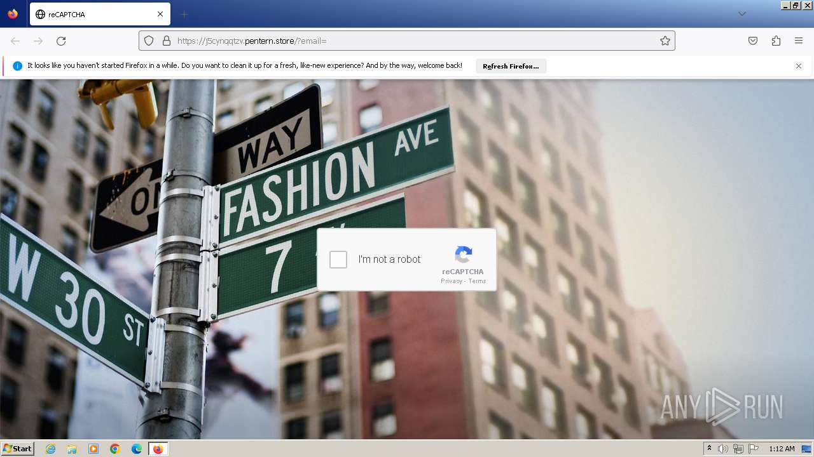
Task: Go forward to next page
Action: (38, 41)
